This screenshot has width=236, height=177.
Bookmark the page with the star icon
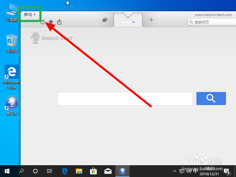[x=51, y=22]
